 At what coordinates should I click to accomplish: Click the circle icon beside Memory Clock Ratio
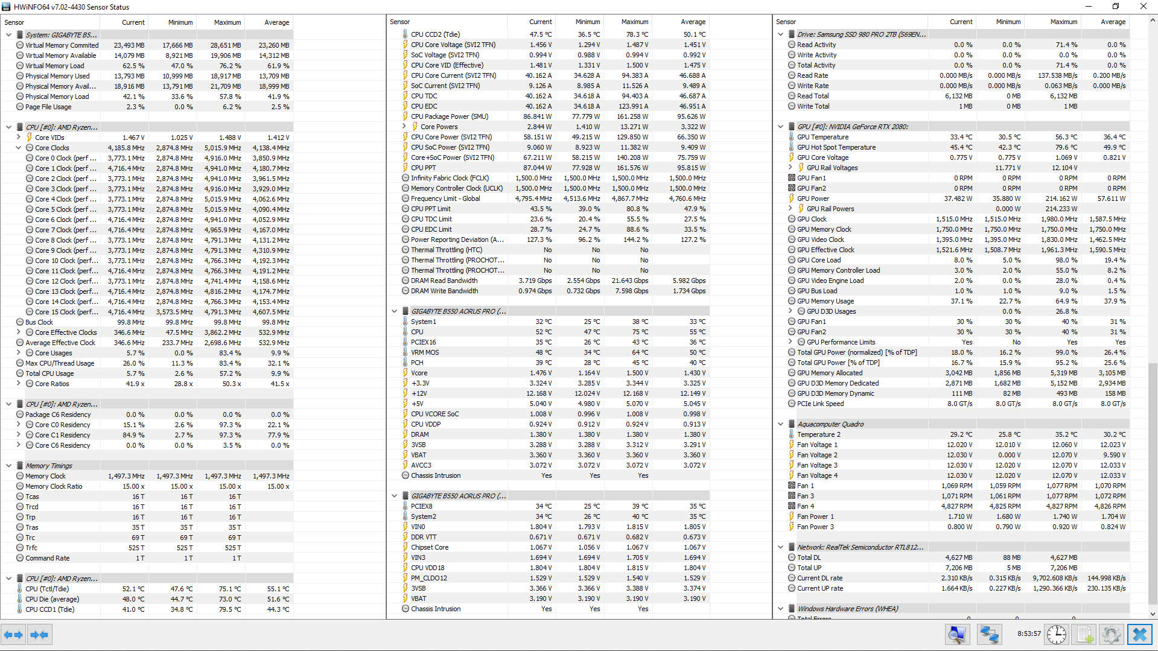click(20, 486)
